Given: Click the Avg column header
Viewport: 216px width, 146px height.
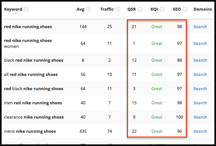Looking at the screenshot, I should tap(80, 9).
